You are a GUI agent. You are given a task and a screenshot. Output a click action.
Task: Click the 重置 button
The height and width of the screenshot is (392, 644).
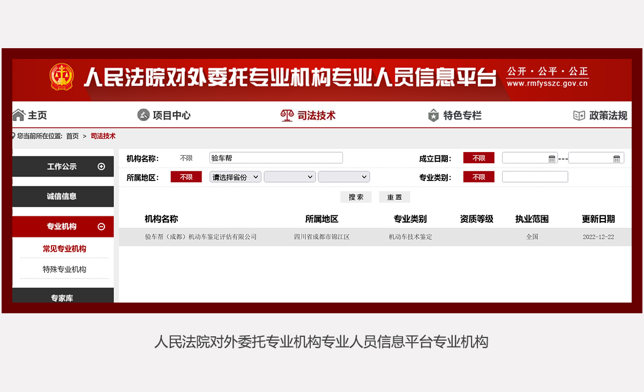click(x=394, y=197)
